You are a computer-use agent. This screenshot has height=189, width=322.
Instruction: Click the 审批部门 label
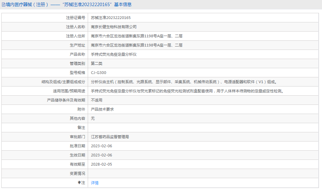[x=78, y=137]
